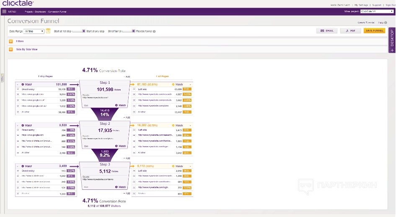Open the calendar date picker icon

(48, 31)
